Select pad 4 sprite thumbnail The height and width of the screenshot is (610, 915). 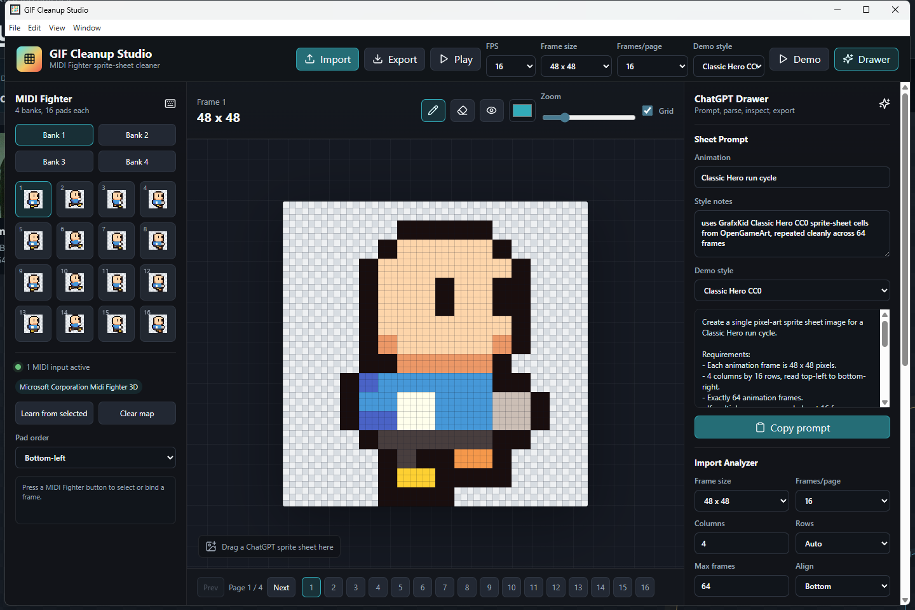pyautogui.click(x=158, y=199)
